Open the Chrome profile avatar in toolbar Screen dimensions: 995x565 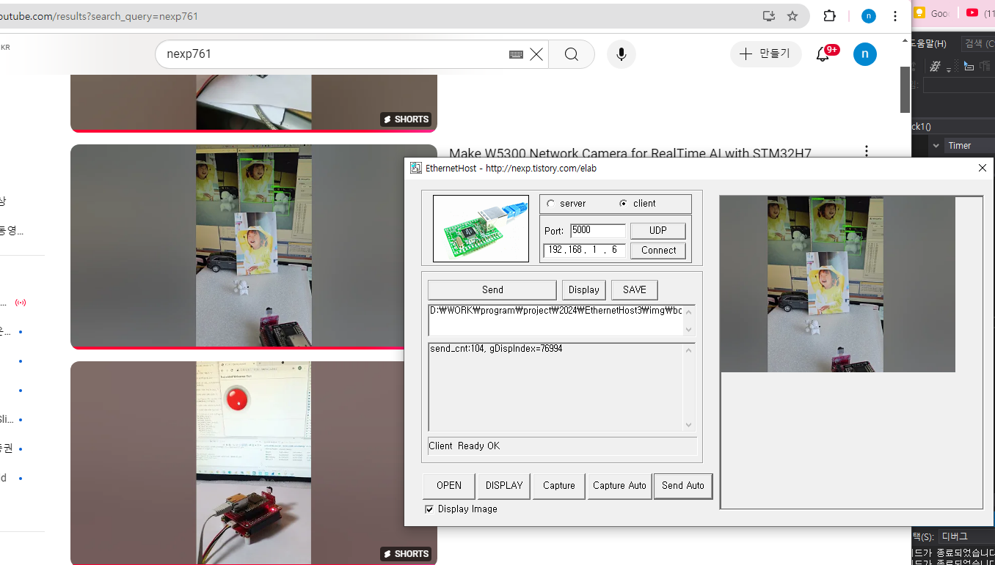point(868,16)
